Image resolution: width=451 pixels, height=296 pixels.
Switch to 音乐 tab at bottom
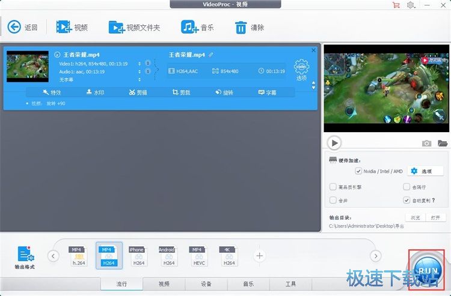pyautogui.click(x=248, y=283)
